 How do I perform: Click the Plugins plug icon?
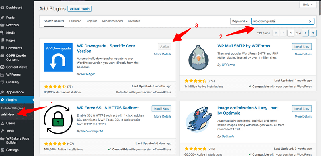pyautogui.click(x=2, y=100)
